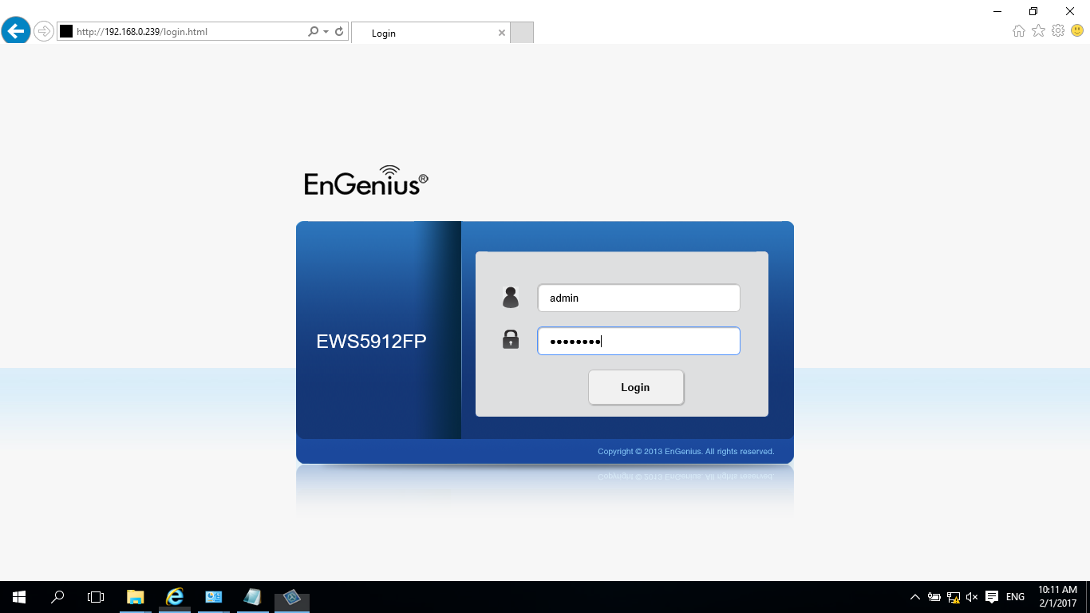This screenshot has width=1090, height=613.
Task: Click the tilted book-shaped taskbar app icon
Action: pos(252,597)
